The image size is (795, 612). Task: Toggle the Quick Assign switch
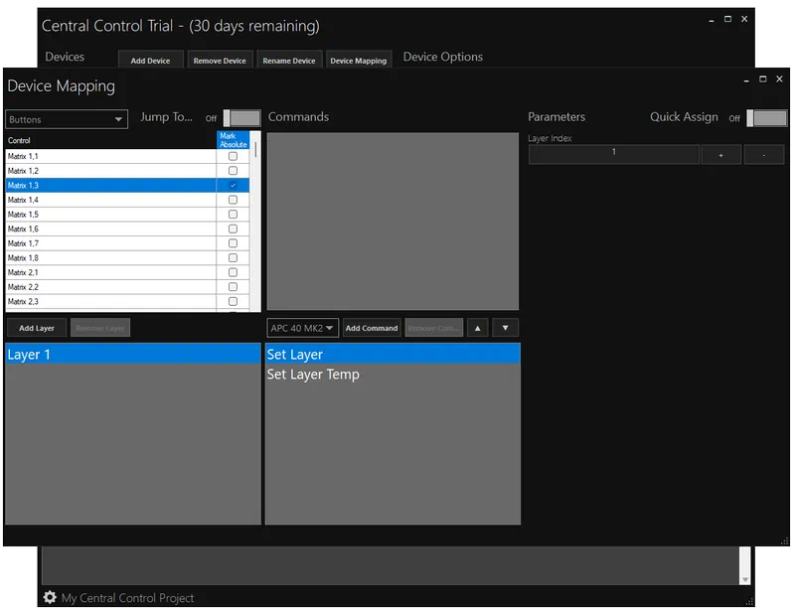coord(766,118)
